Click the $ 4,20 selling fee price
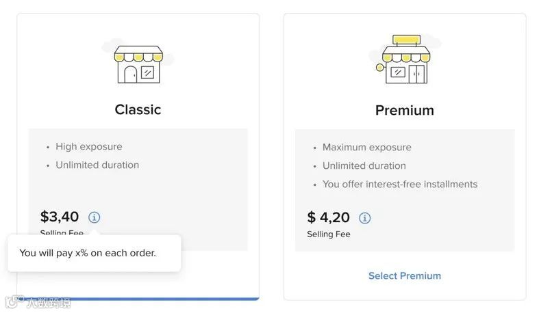The image size is (539, 313). 329,218
